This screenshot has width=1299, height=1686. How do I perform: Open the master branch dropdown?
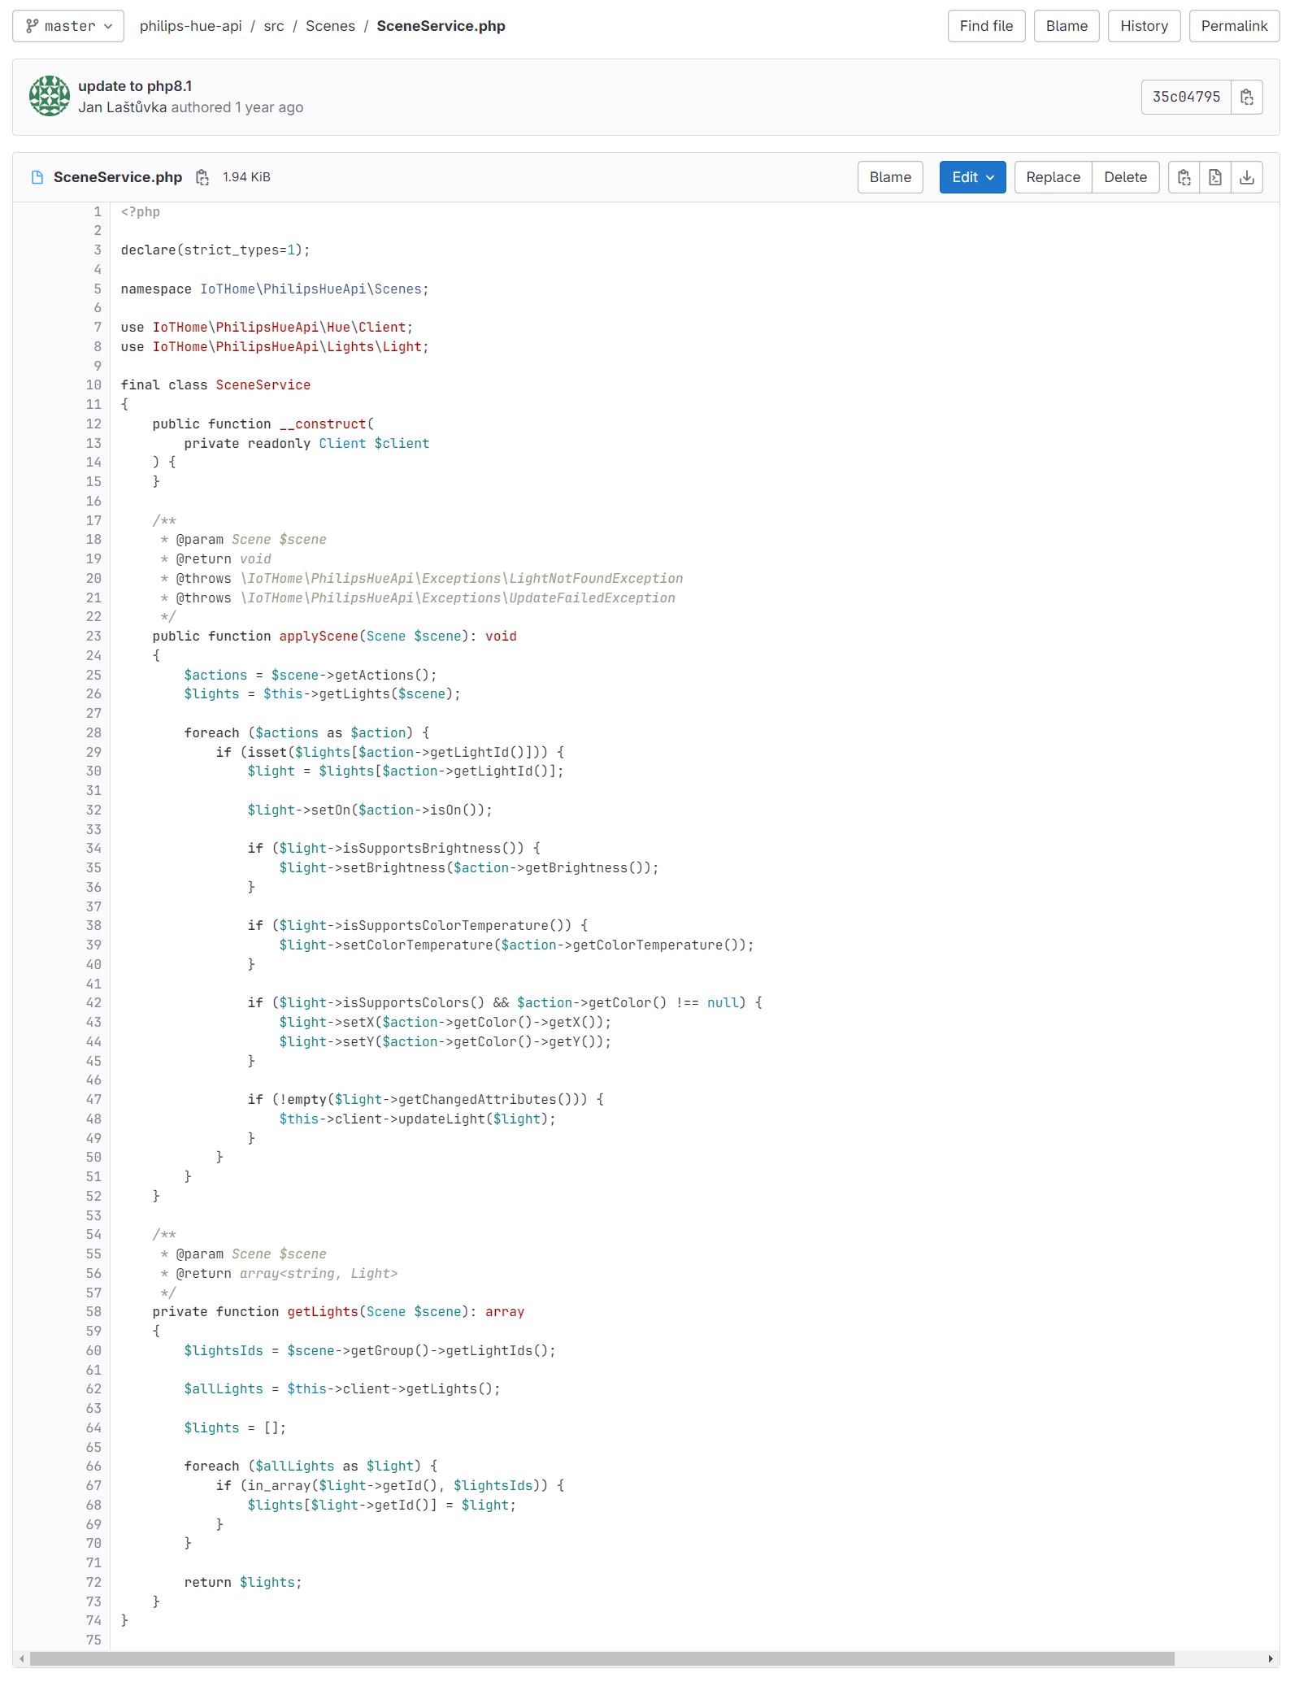(68, 26)
